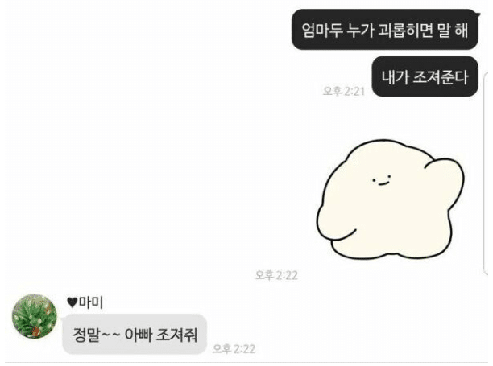Click the tail of the first black bubble

(x=477, y=13)
